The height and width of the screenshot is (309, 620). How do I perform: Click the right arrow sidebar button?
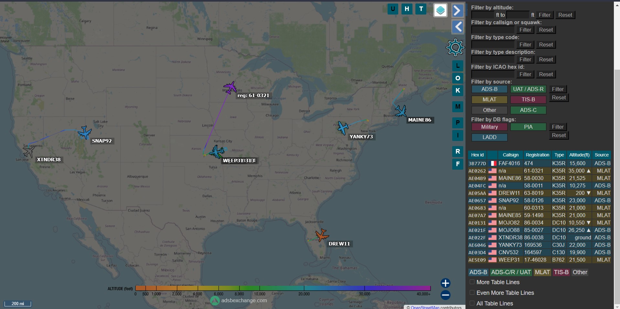tap(457, 10)
